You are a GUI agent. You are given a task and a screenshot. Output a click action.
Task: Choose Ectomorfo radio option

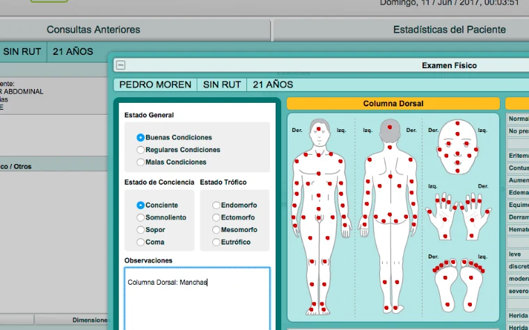tap(216, 217)
